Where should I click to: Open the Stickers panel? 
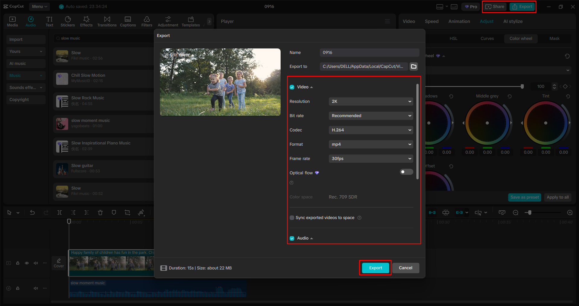(x=68, y=21)
